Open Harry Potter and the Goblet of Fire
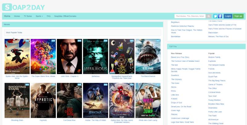This screenshot has width=247, height=125. click(222, 25)
